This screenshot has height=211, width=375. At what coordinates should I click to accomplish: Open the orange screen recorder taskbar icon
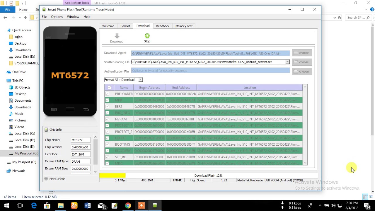(x=141, y=206)
